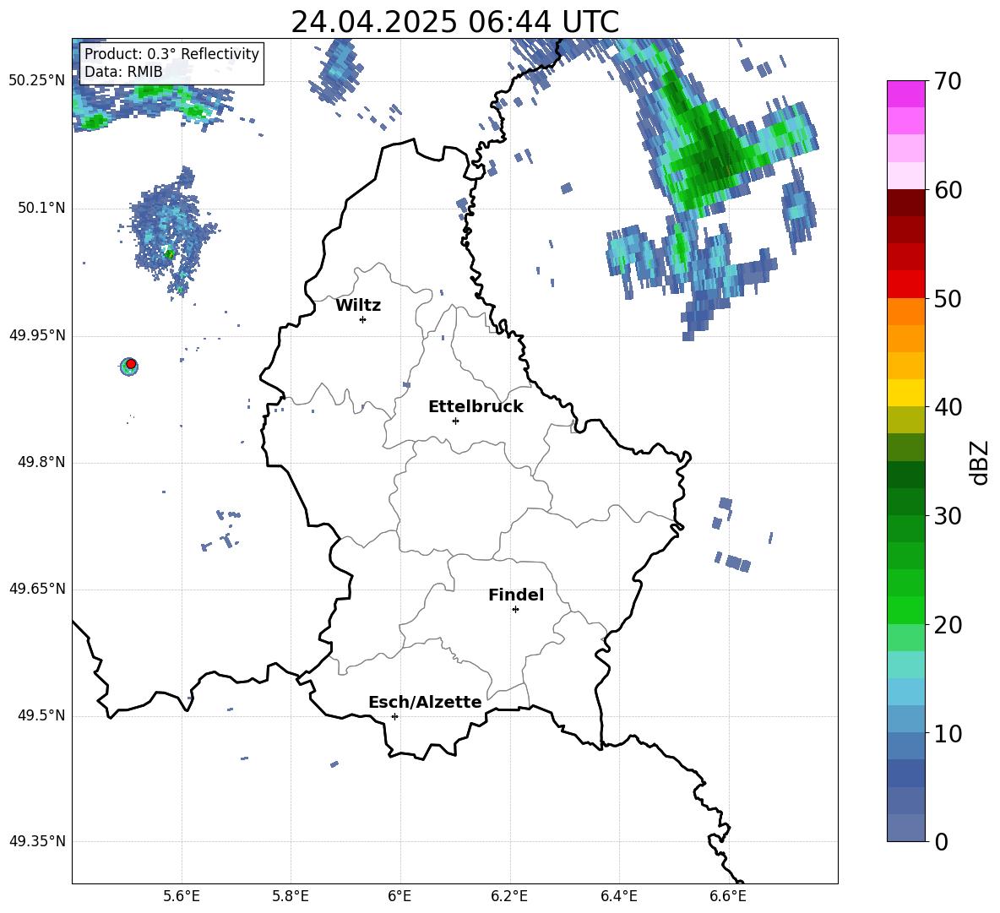Screen dimensions: 1000x913
Task: Click the magenta swatch atop the colorbar
Action: coord(905,94)
